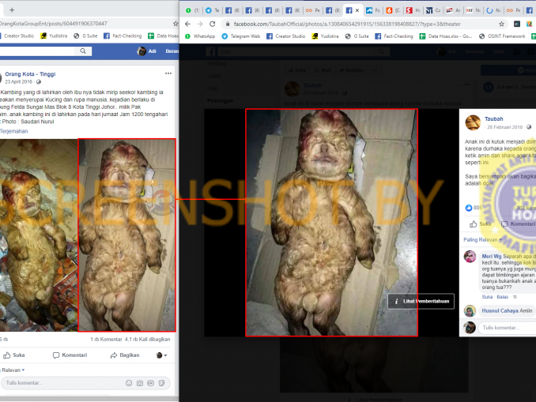Image resolution: width=536 pixels, height=402 pixels.
Task: Switch to the WhatsApp tab with (1) badge
Action: (x=192, y=10)
